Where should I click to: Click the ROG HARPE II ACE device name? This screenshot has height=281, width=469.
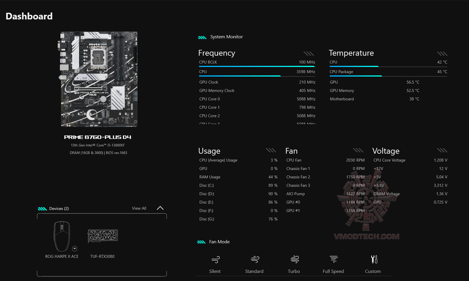(62, 256)
